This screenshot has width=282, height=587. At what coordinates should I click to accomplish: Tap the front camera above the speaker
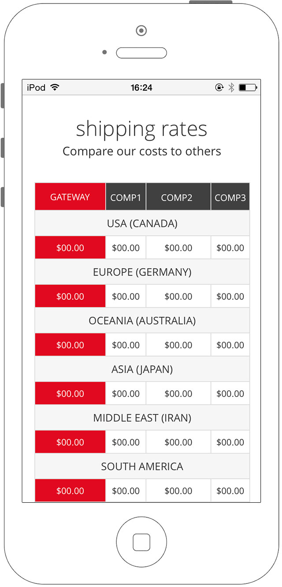click(141, 31)
